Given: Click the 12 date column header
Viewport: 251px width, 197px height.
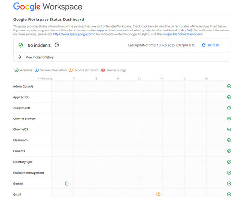Looking at the screenshot, I should click(x=184, y=79).
